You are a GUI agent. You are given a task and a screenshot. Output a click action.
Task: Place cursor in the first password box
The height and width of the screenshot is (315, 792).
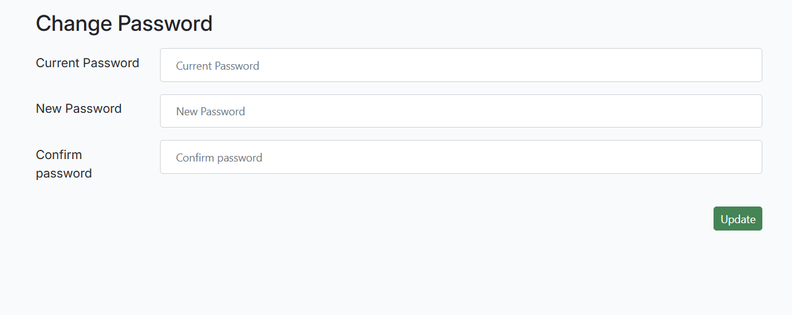pos(461,65)
